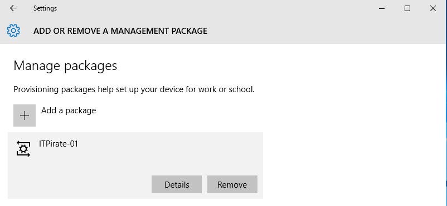Close the Settings window

[433, 8]
